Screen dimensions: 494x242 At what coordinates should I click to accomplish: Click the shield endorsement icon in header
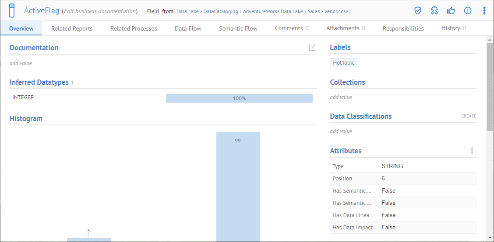point(418,10)
